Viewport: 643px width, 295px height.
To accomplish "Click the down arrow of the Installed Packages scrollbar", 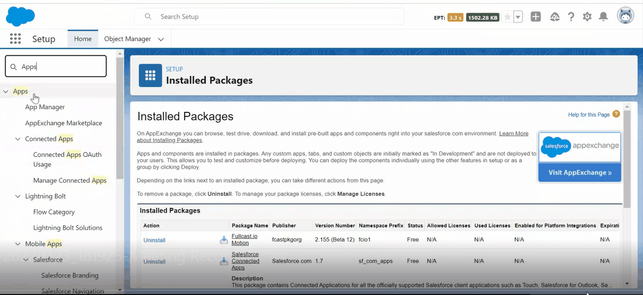I will (x=627, y=283).
